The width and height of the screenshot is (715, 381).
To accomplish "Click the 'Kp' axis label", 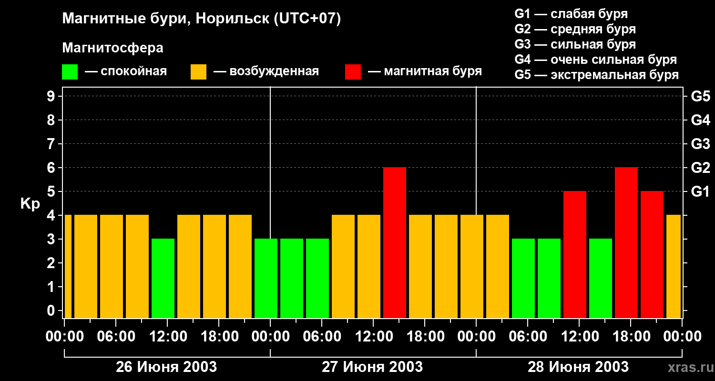I will [x=30, y=204].
